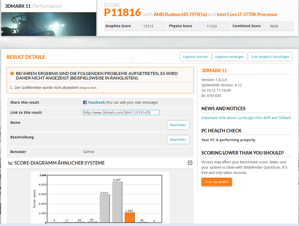This screenshot has height=226, width=299.
Task: Click SCORING LOWER THAN YOU SHOULD? heading
Action: [243, 153]
